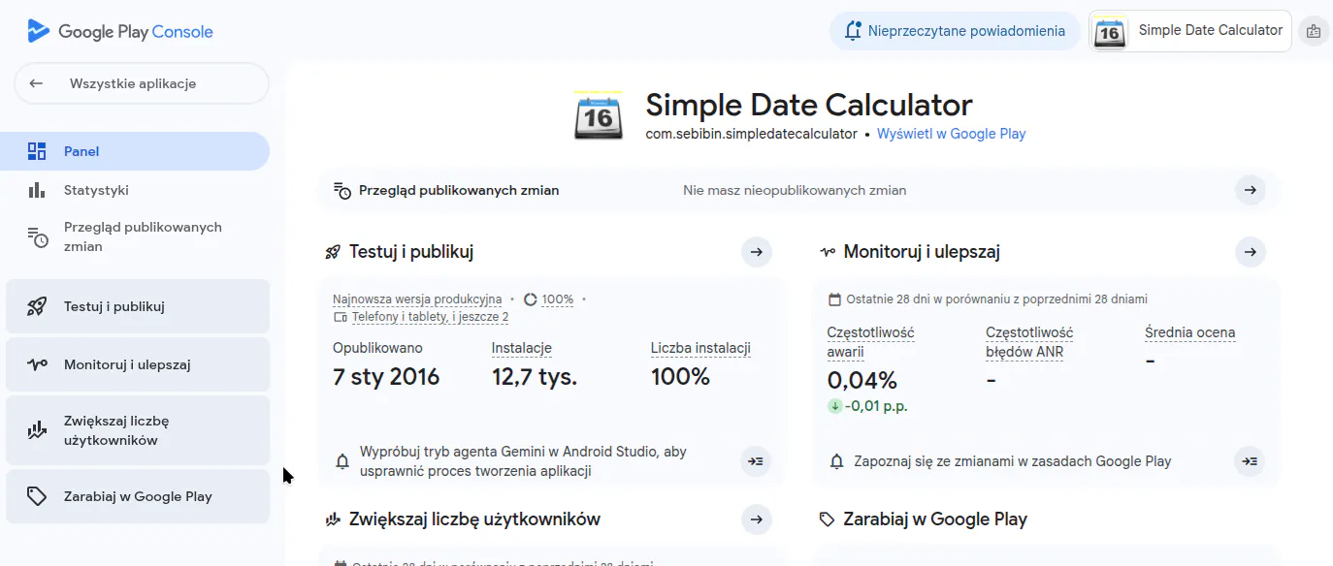The width and height of the screenshot is (1333, 566).
Task: Select Panel in the sidebar
Action: point(137,151)
